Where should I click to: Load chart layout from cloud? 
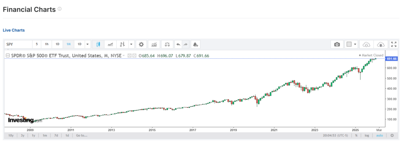click(366, 44)
